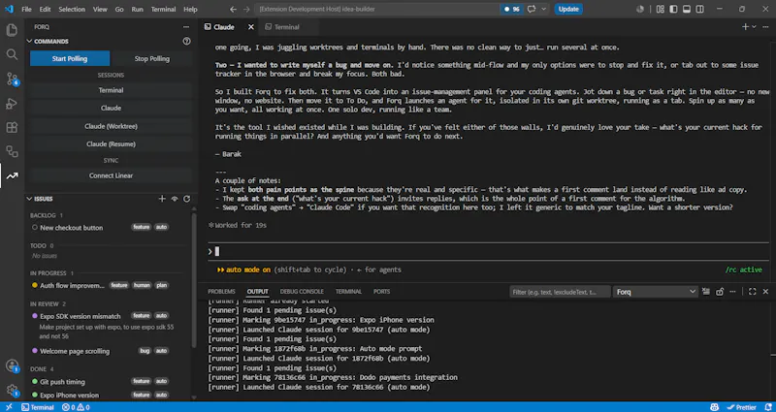The image size is (776, 412).
Task: Toggle Primary Side Bar visibility
Action: click(673, 9)
